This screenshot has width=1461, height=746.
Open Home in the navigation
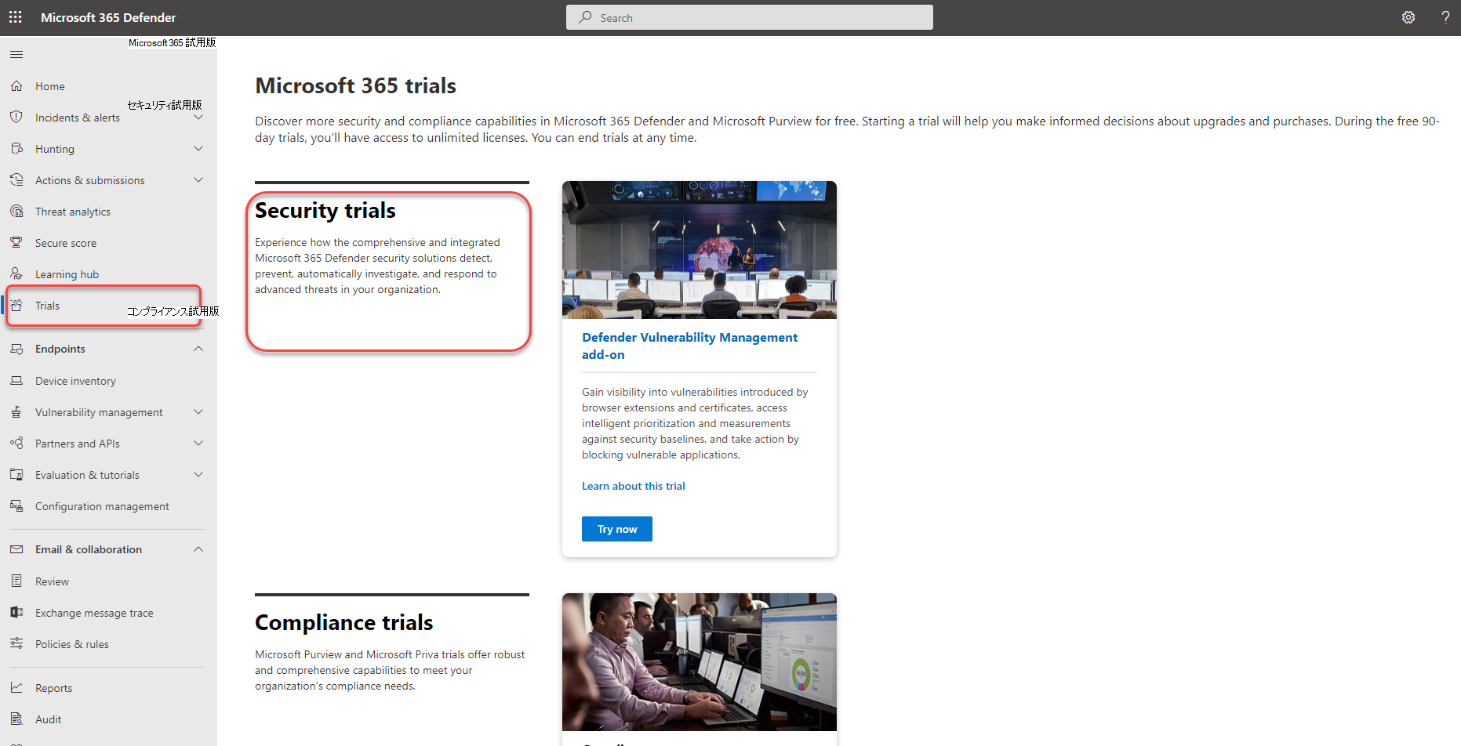(x=50, y=86)
